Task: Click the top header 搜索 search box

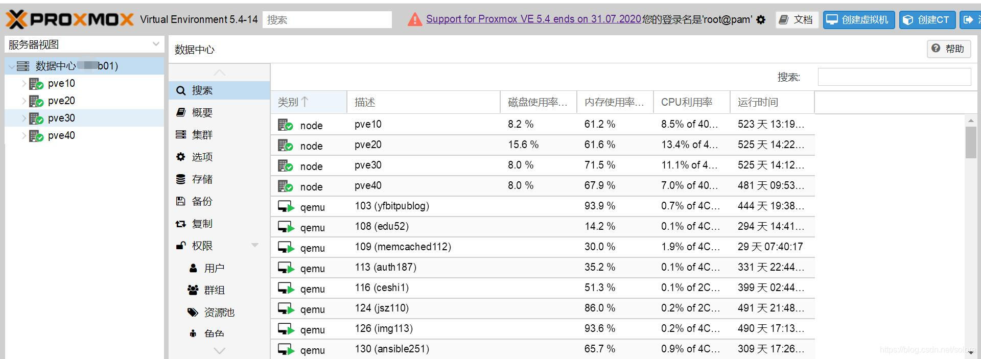Action: [x=327, y=20]
